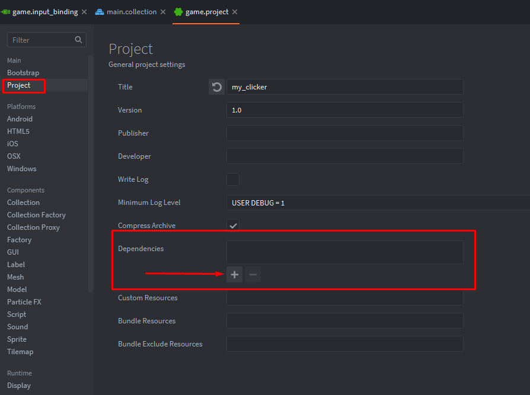
Task: Close the main.collection tab
Action: pyautogui.click(x=164, y=12)
